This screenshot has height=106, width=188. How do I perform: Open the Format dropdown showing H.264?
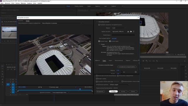pyautogui.click(x=119, y=28)
